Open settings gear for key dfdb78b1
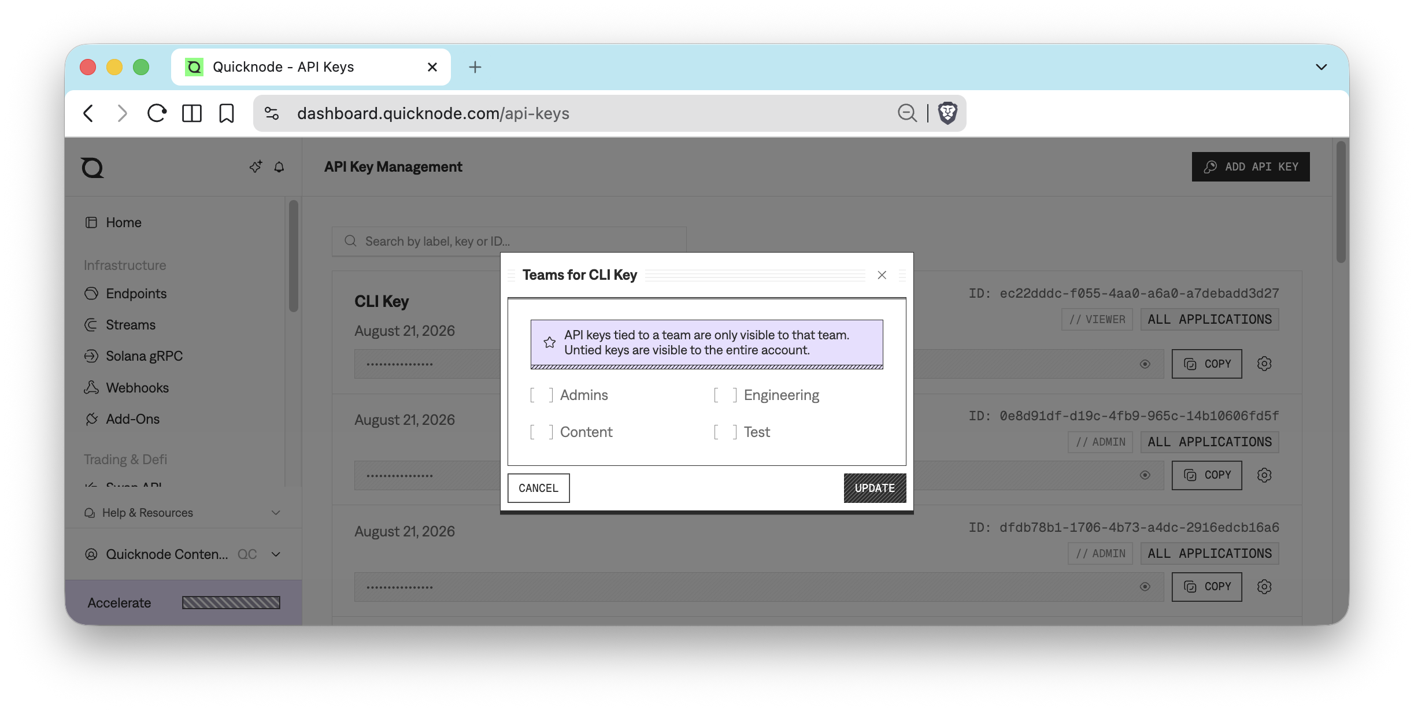 1264,587
